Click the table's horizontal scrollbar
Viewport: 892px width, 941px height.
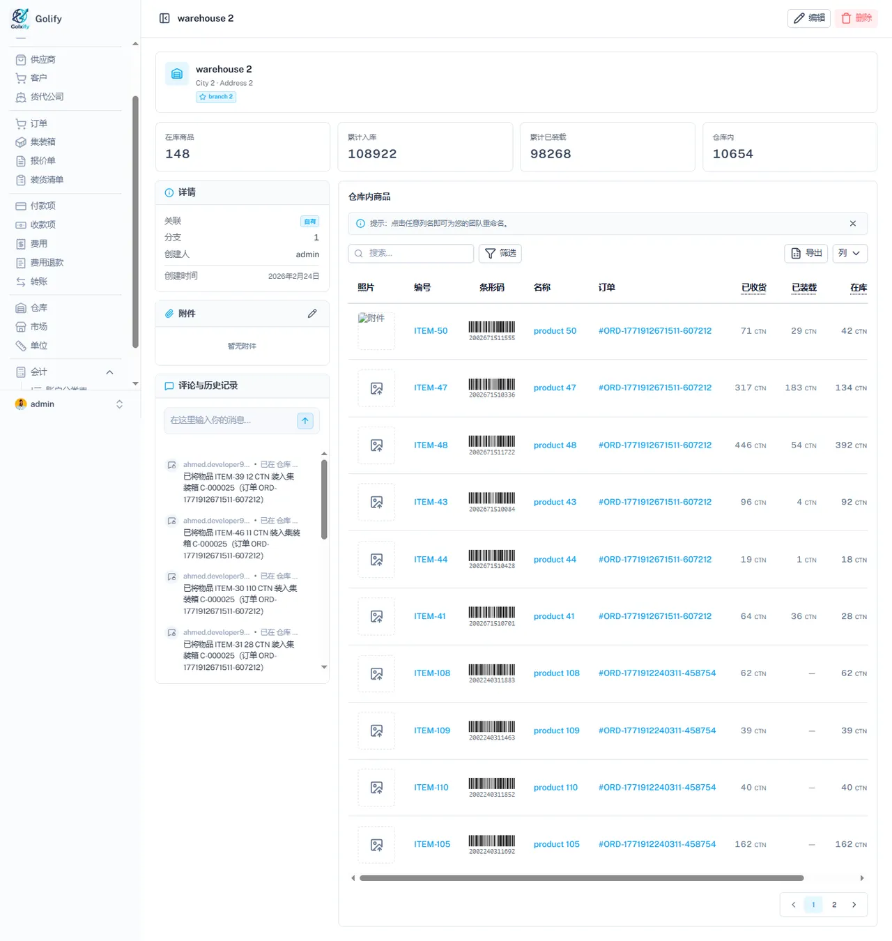pos(581,878)
